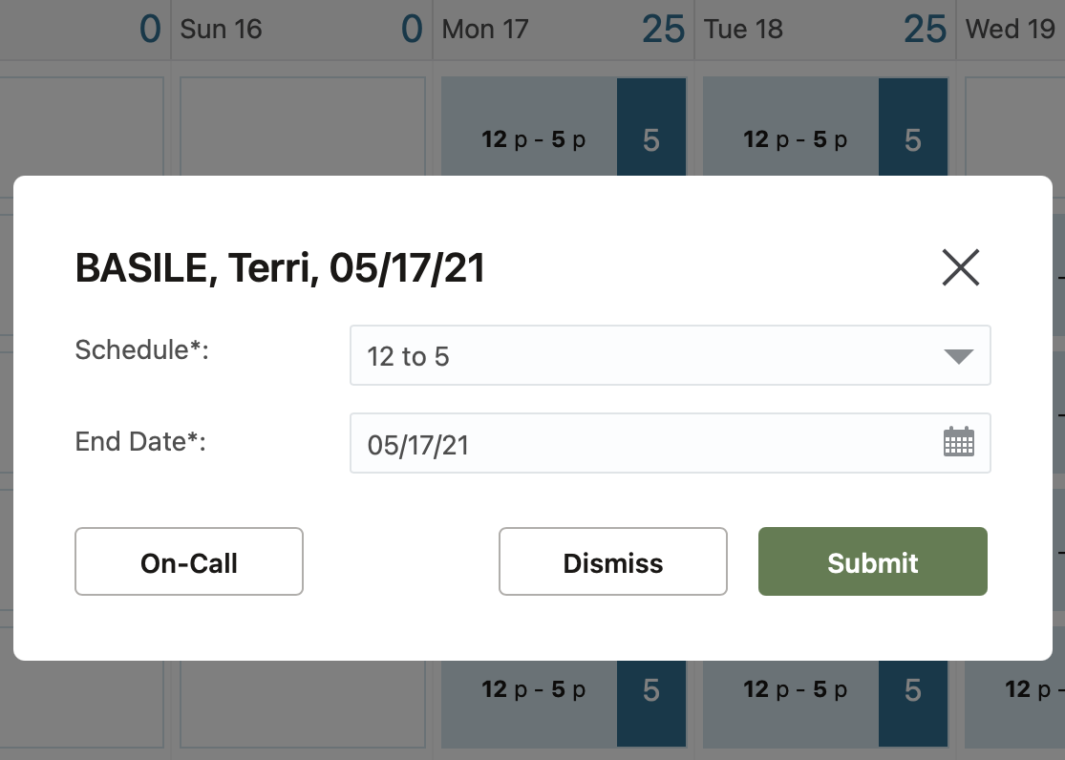Open the 12p - 5p shift block on Tue 18
The height and width of the screenshot is (760, 1065).
795,138
